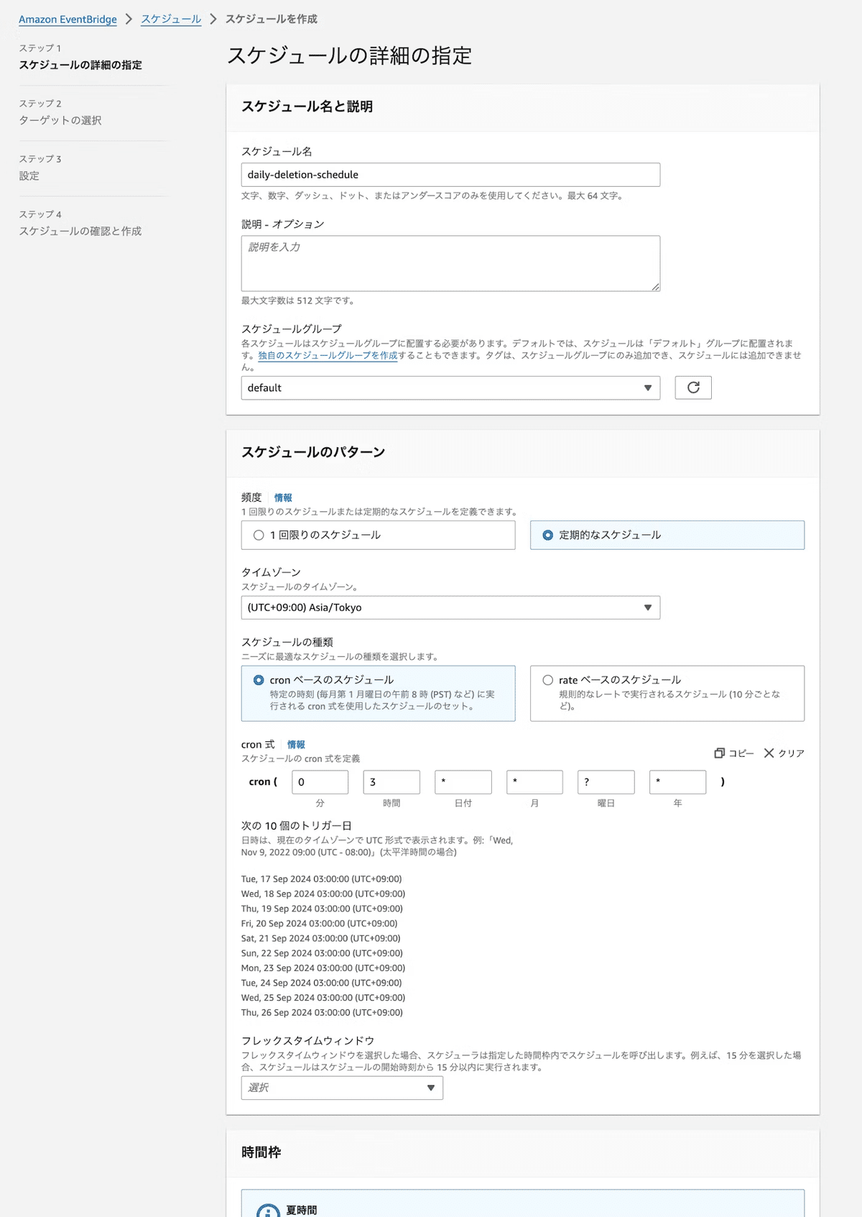This screenshot has height=1217, width=862.
Task: Select the 1回限りのスケジュール radio option
Action: click(379, 535)
